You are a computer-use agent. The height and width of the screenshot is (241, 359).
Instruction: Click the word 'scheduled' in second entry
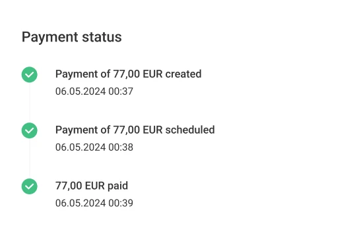pos(190,130)
